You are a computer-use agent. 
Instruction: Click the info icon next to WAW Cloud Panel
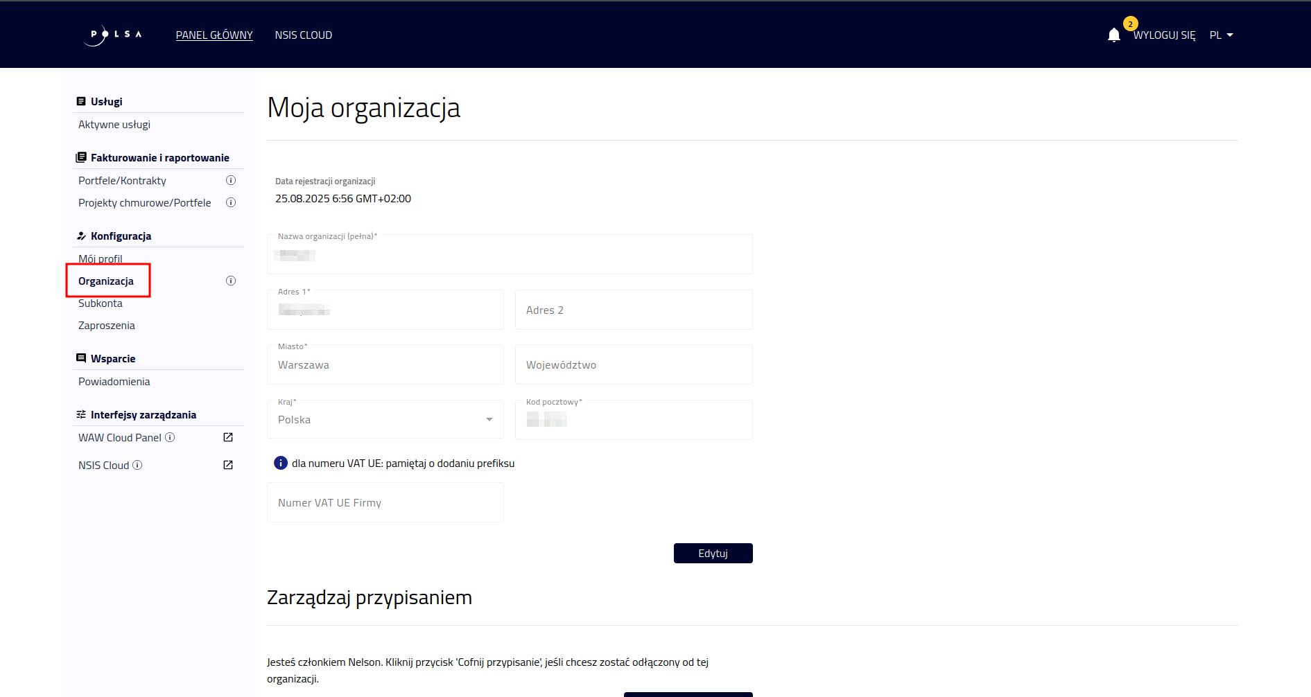click(x=171, y=437)
